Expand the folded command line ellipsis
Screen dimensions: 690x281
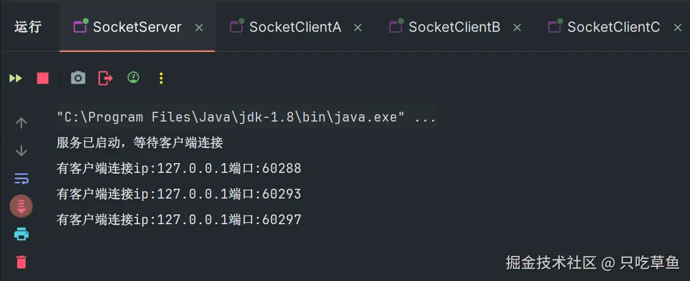click(425, 117)
